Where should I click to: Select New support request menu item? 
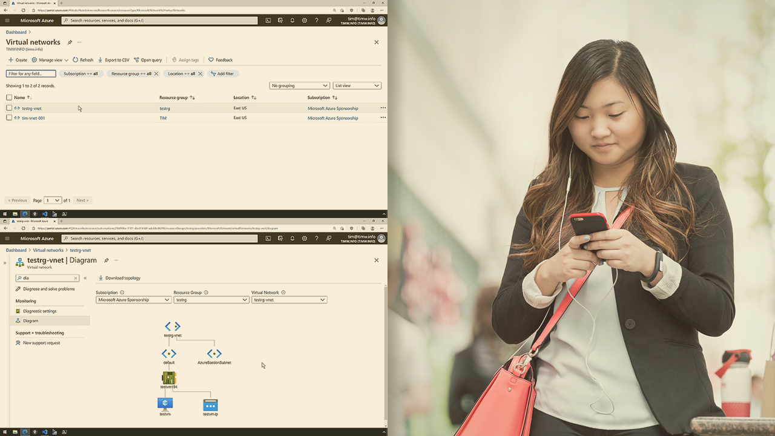click(x=41, y=343)
